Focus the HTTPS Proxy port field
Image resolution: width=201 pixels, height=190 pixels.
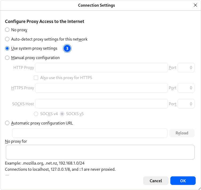click(x=186, y=88)
